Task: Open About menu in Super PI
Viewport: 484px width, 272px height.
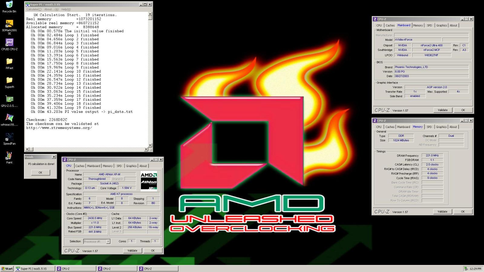Action: (51, 9)
